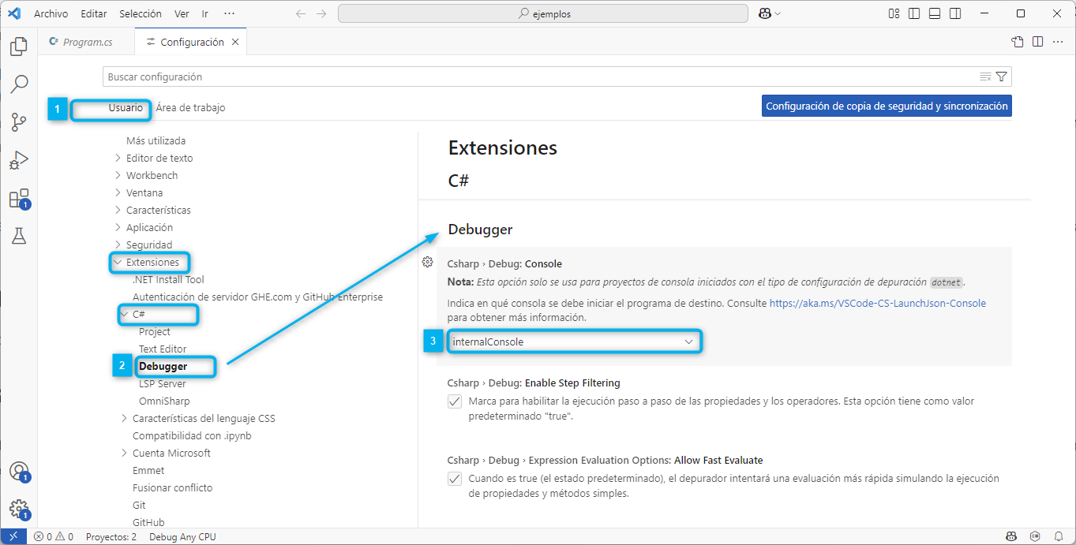
Task: Go forward with the right arrow
Action: (321, 13)
